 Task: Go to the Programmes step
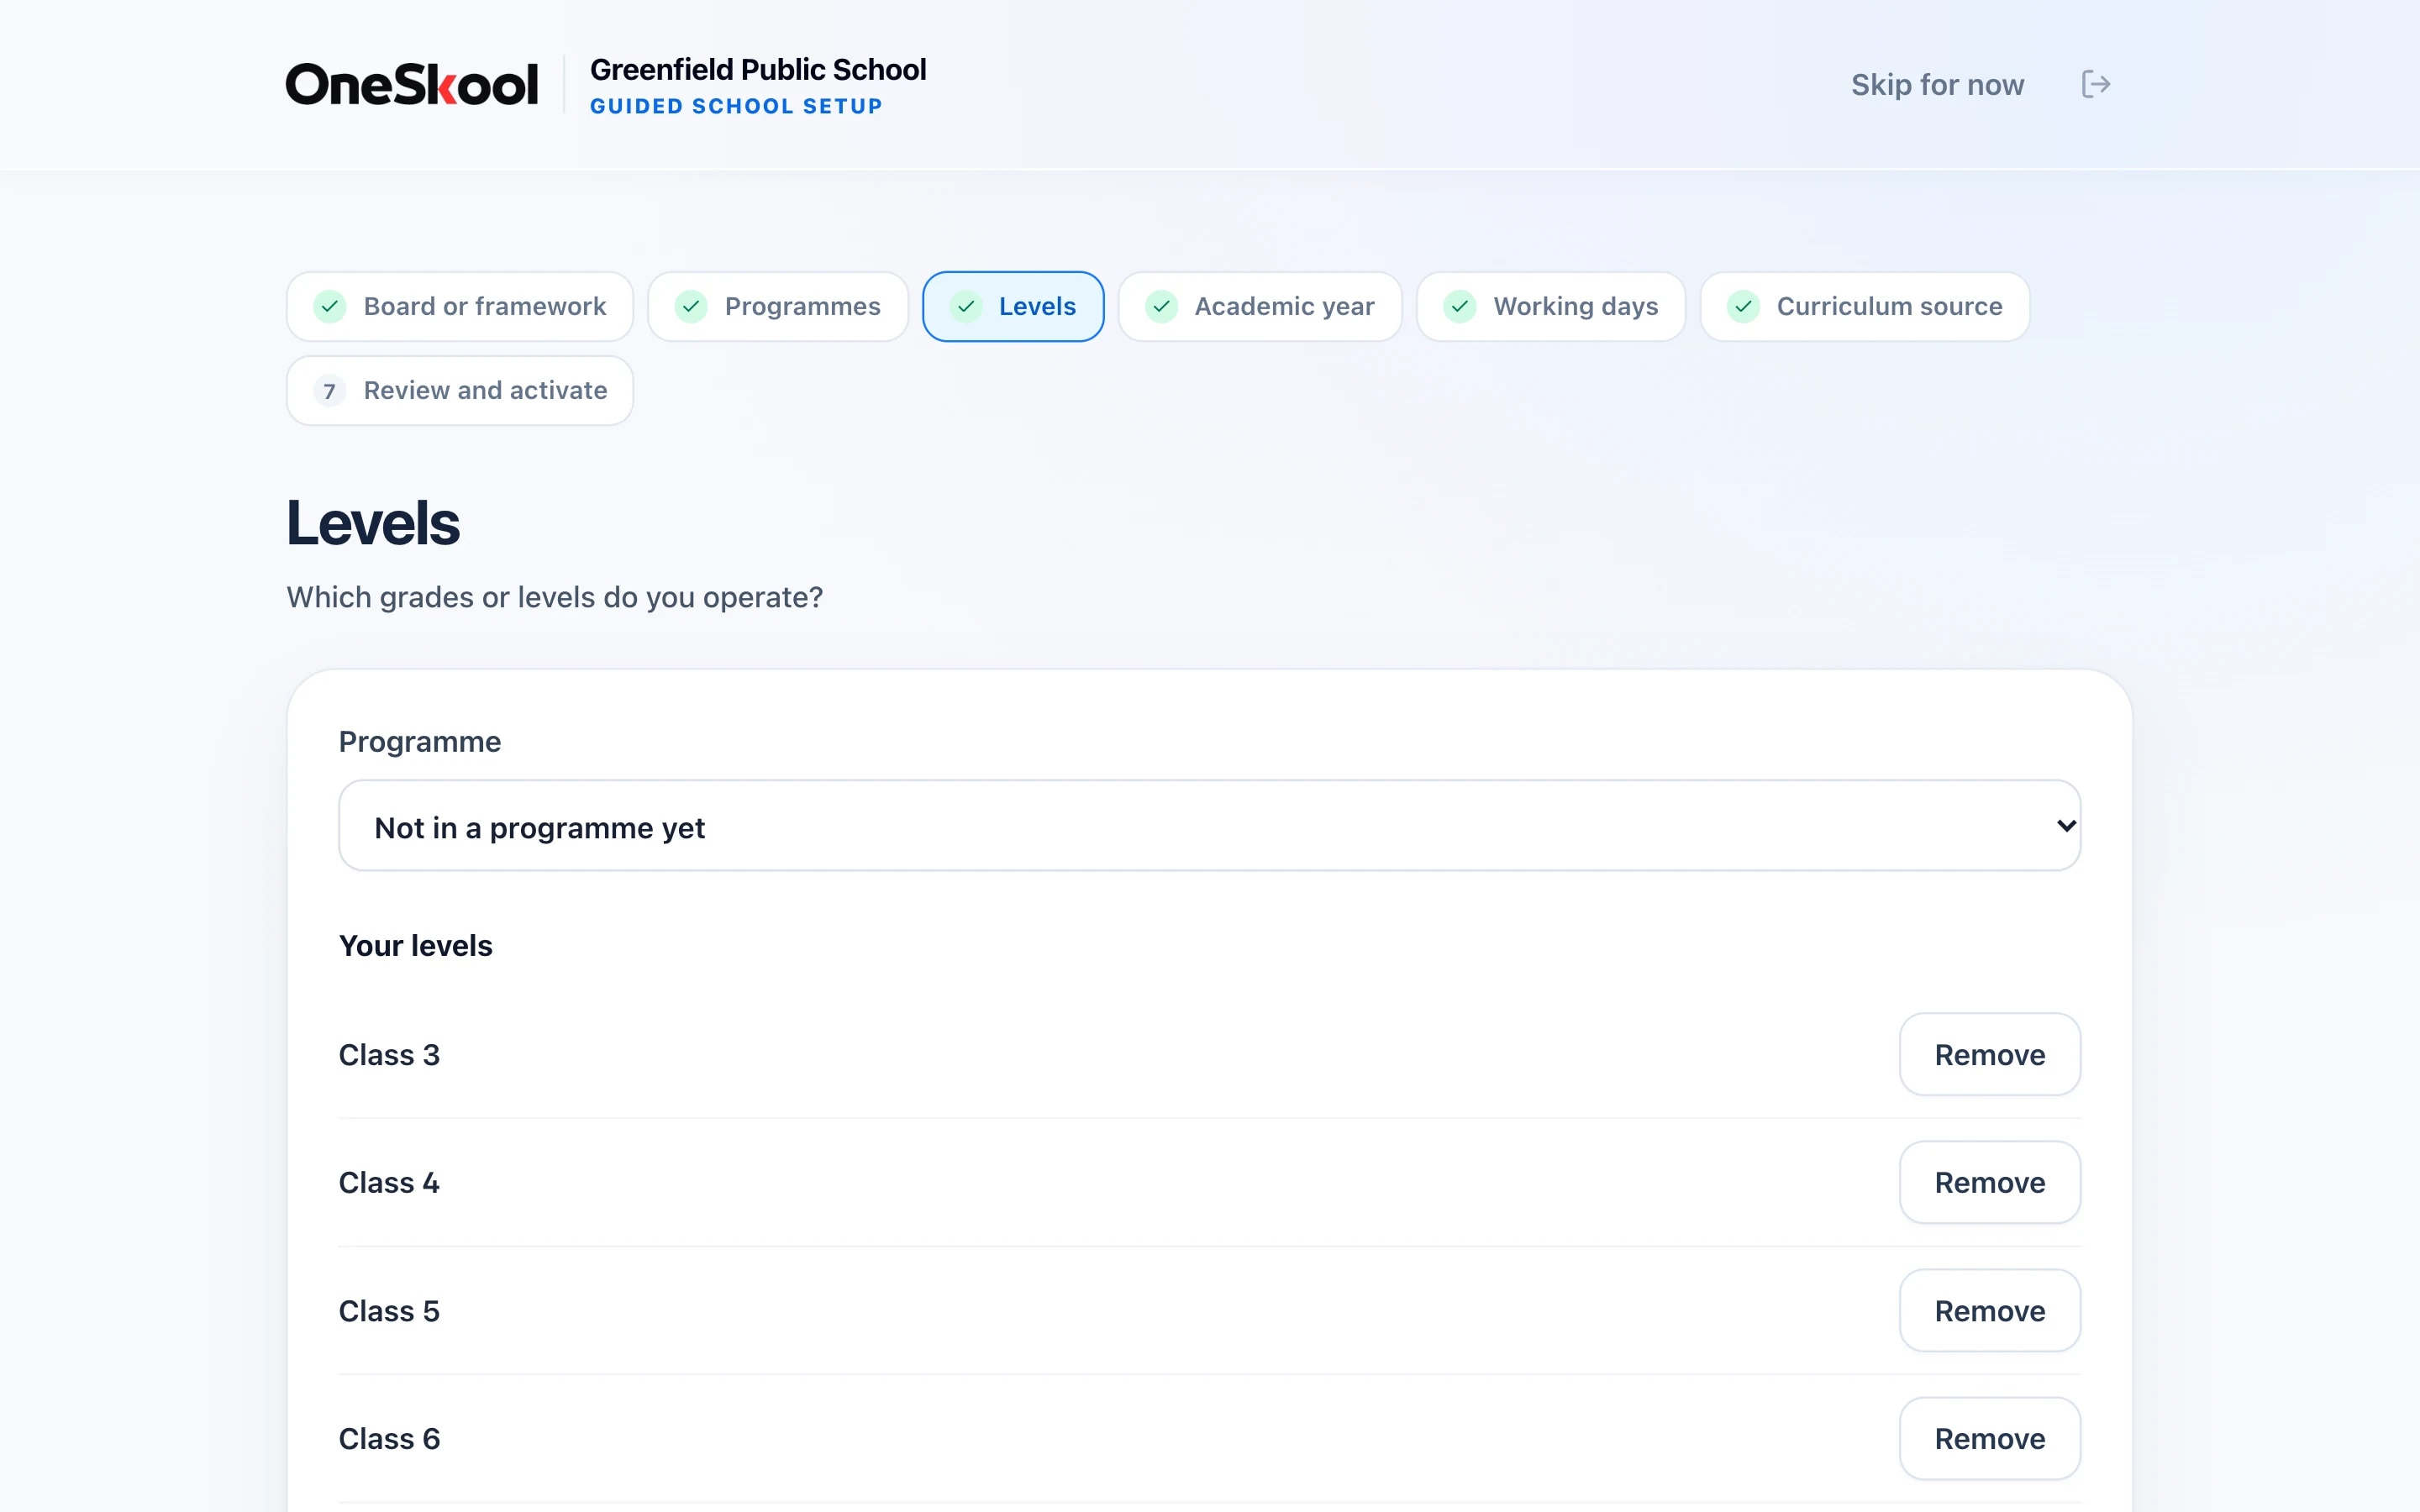pyautogui.click(x=778, y=306)
